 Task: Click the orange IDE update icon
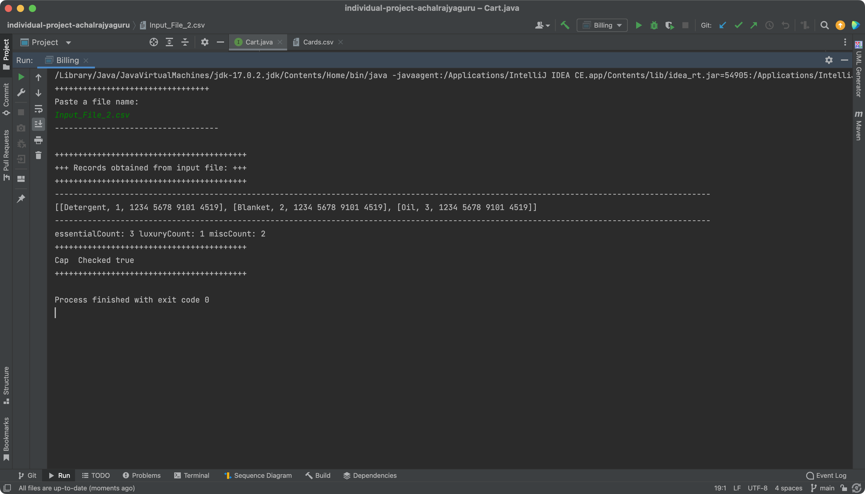click(840, 25)
